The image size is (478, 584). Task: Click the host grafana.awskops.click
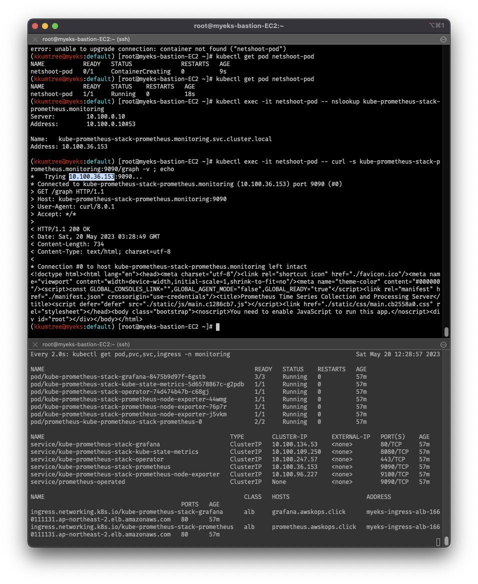pos(308,512)
